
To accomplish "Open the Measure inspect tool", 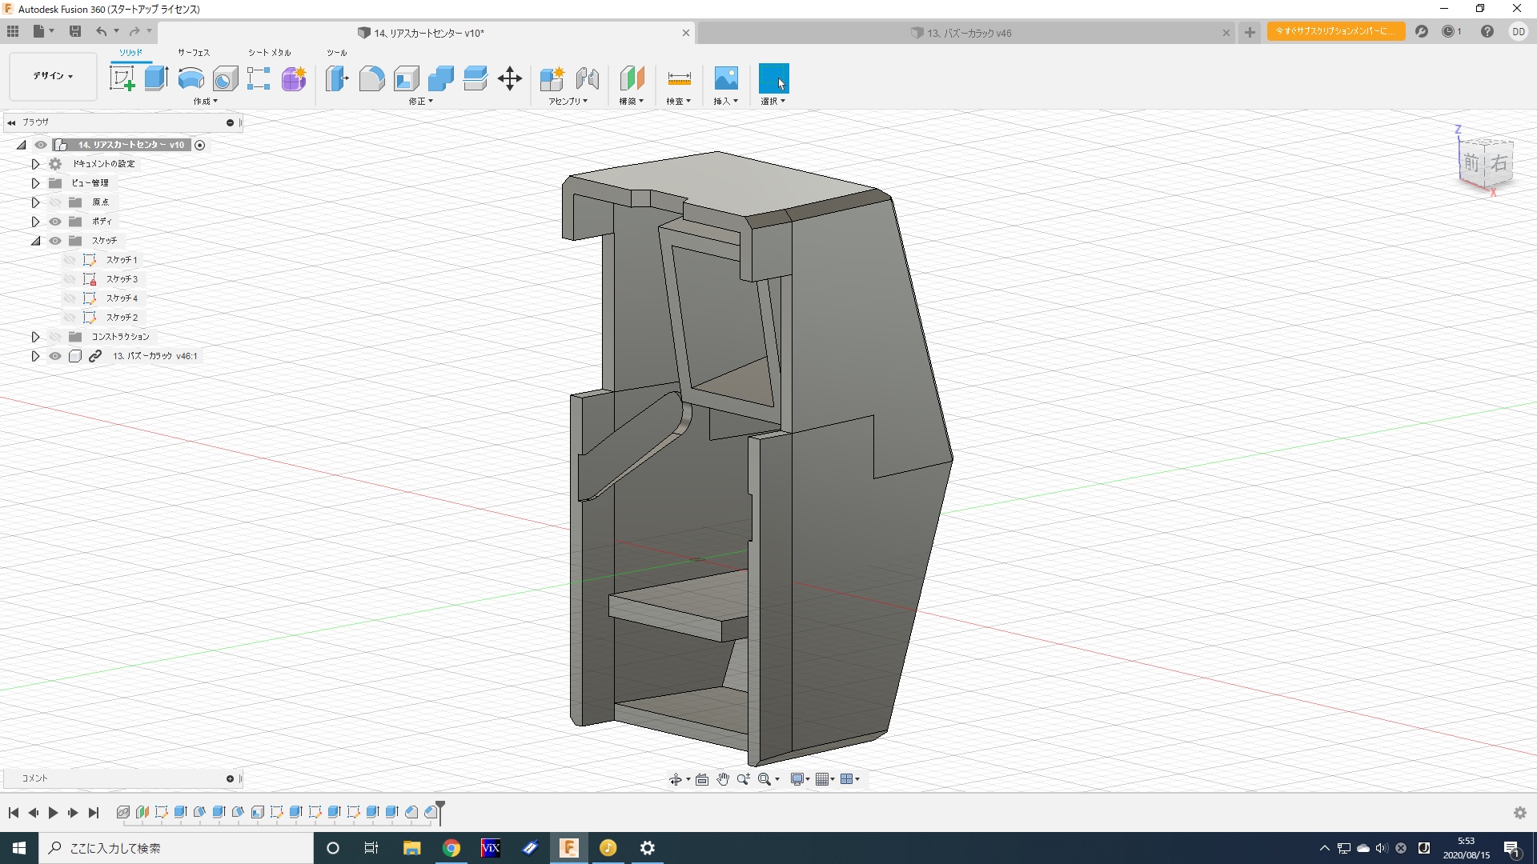I will point(678,78).
